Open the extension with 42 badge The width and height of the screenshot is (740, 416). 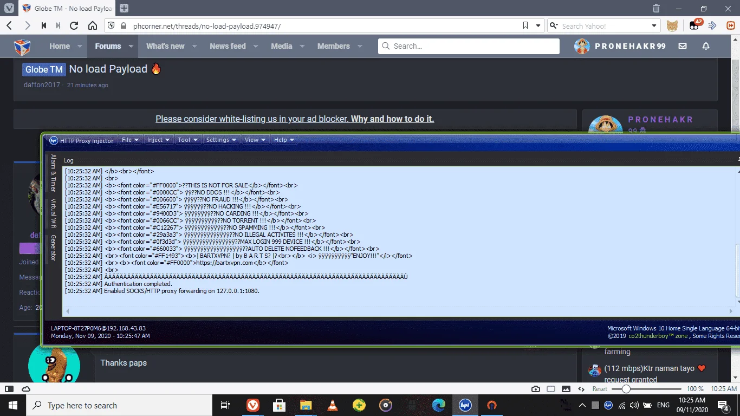pyautogui.click(x=695, y=25)
